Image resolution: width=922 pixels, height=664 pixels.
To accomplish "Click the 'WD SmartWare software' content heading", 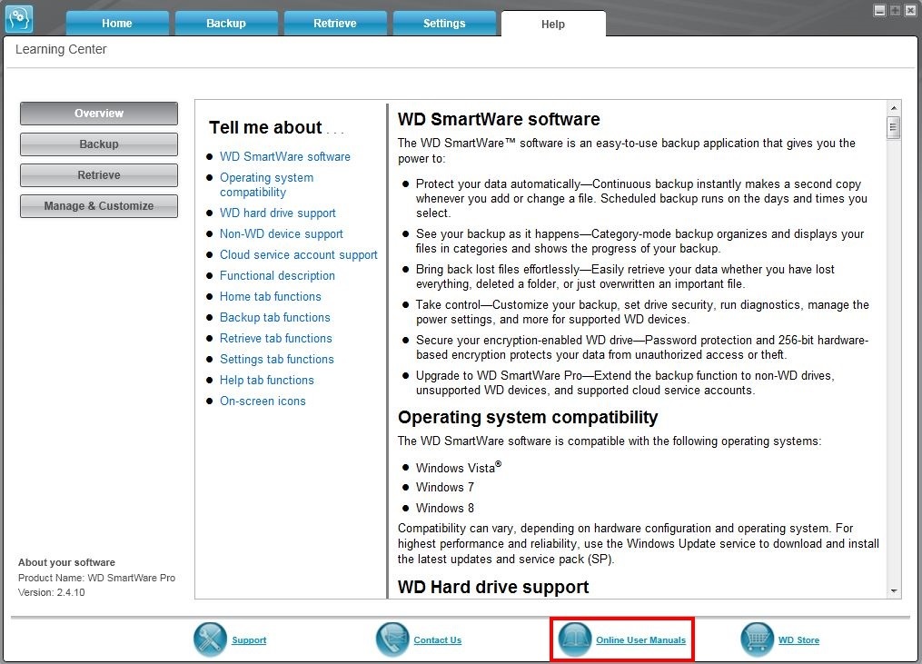I will pos(499,119).
